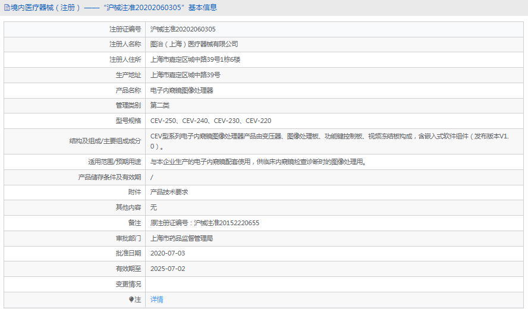The image size is (528, 309).
Task: Click the 注册证编号 label cell
Action: [75, 29]
